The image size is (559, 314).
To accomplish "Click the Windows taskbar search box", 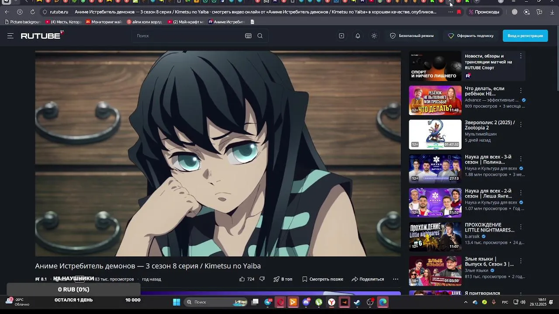I will tap(216, 302).
